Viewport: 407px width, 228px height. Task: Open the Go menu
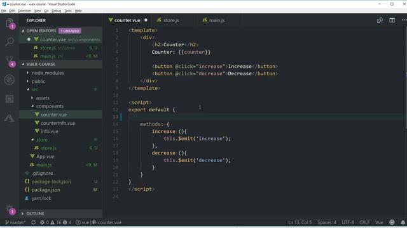tap(46, 11)
